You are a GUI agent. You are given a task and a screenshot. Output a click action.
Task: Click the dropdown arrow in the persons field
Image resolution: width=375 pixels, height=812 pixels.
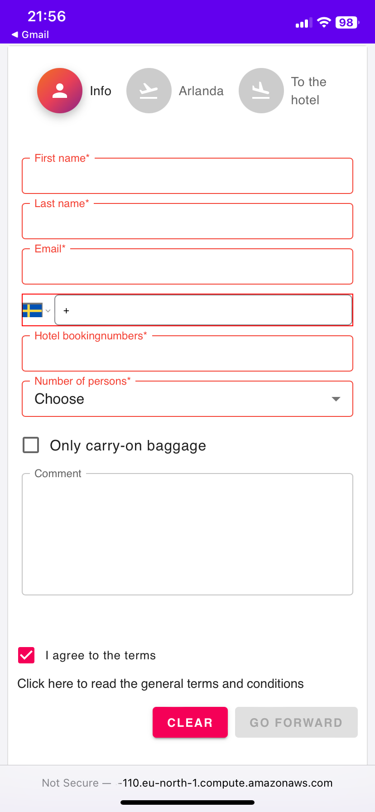click(x=336, y=399)
